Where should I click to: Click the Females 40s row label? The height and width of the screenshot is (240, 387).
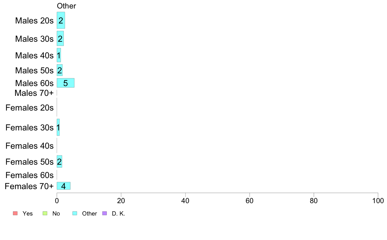(x=29, y=146)
